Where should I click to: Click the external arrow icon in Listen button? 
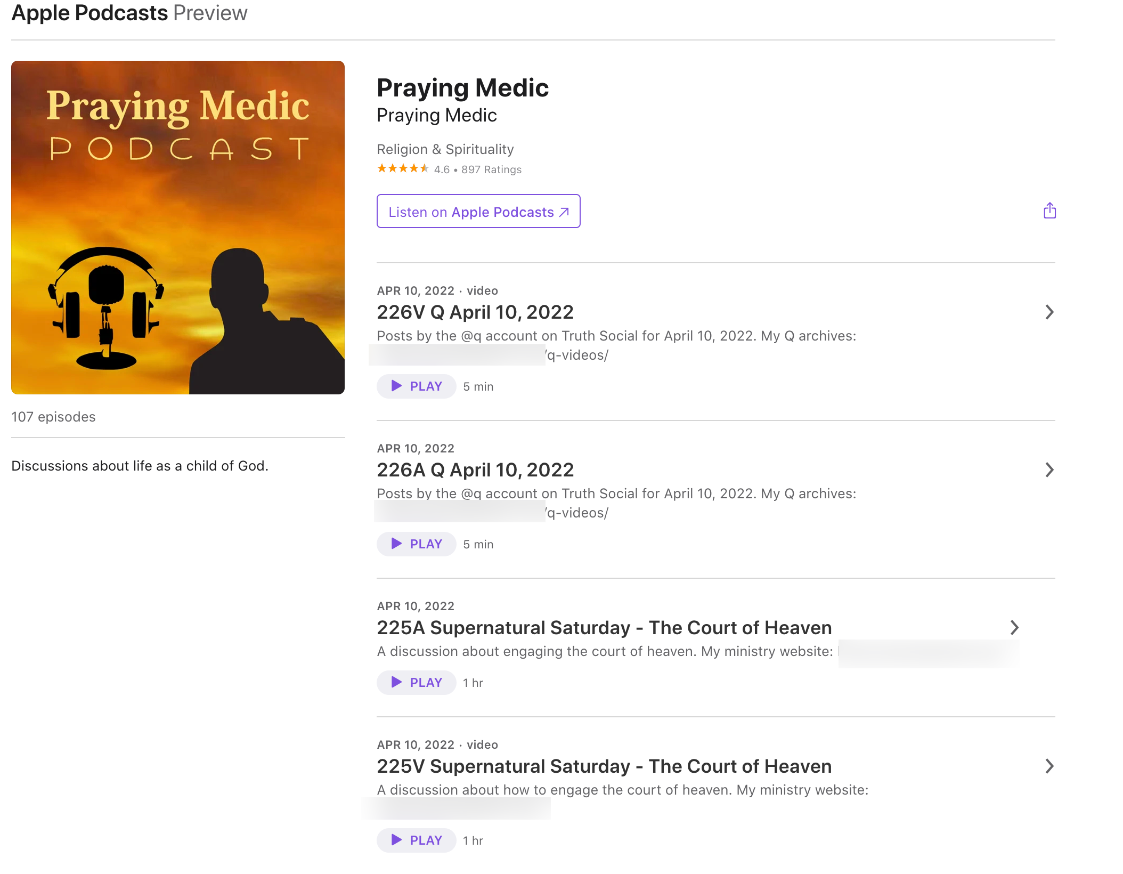tap(564, 212)
